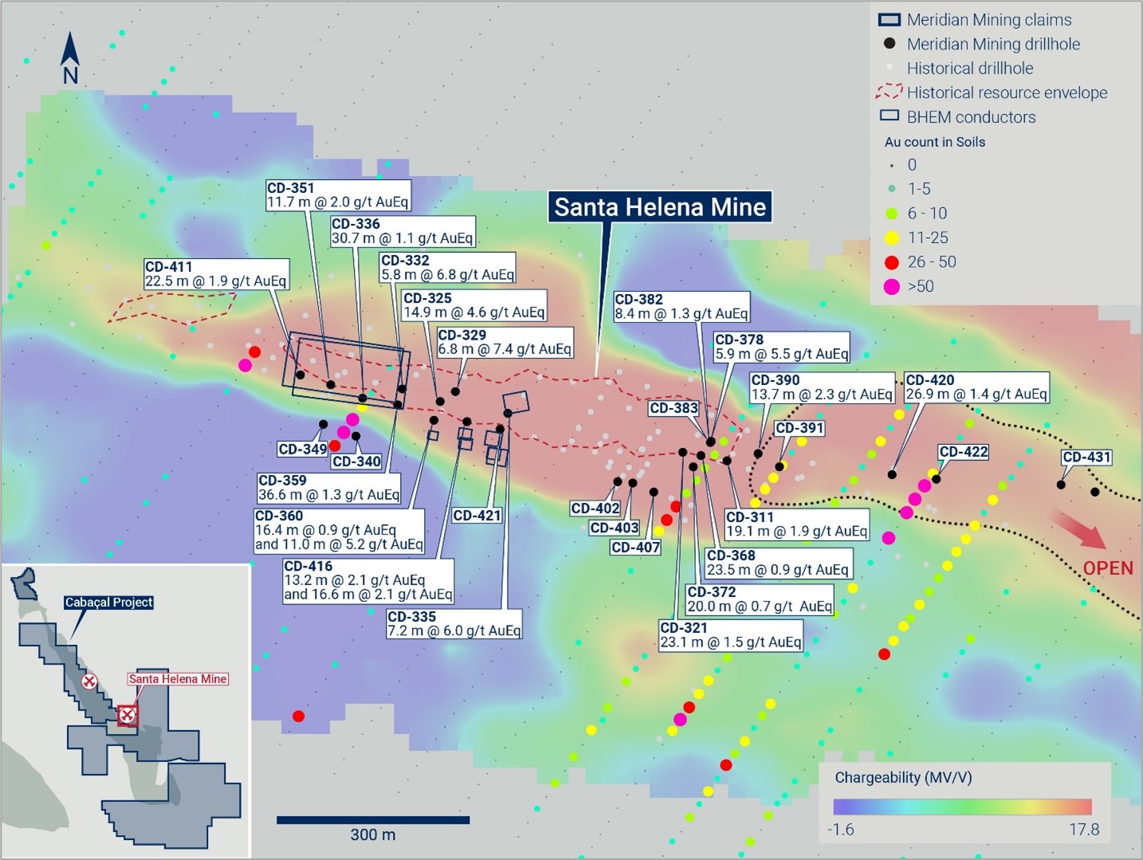1143x860 pixels.
Task: Click the Cabaçal mine crossed-tools icon in inset map
Action: 89,681
